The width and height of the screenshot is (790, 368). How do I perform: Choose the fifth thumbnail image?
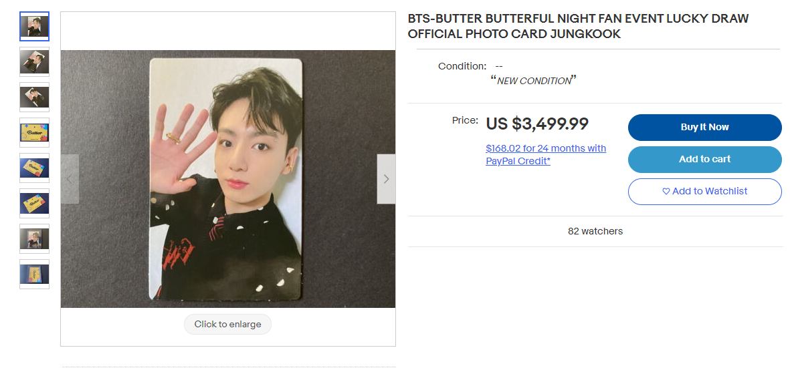tap(34, 168)
